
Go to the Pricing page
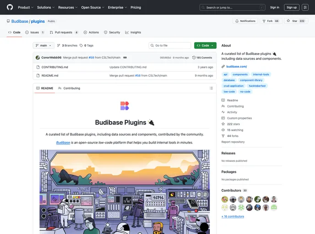[x=136, y=7]
